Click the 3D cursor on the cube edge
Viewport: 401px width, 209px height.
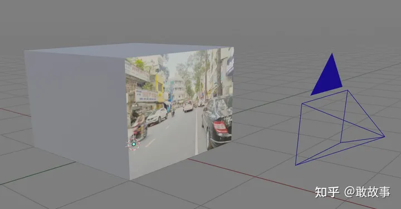pyautogui.click(x=134, y=144)
